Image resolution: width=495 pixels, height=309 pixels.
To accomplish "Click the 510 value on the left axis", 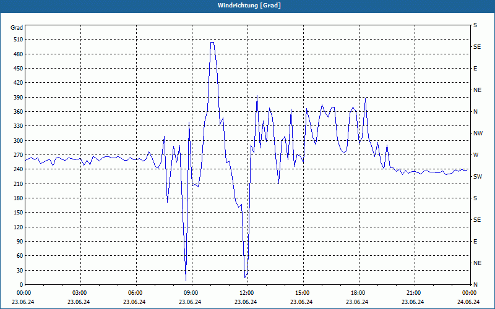I will (x=19, y=40).
